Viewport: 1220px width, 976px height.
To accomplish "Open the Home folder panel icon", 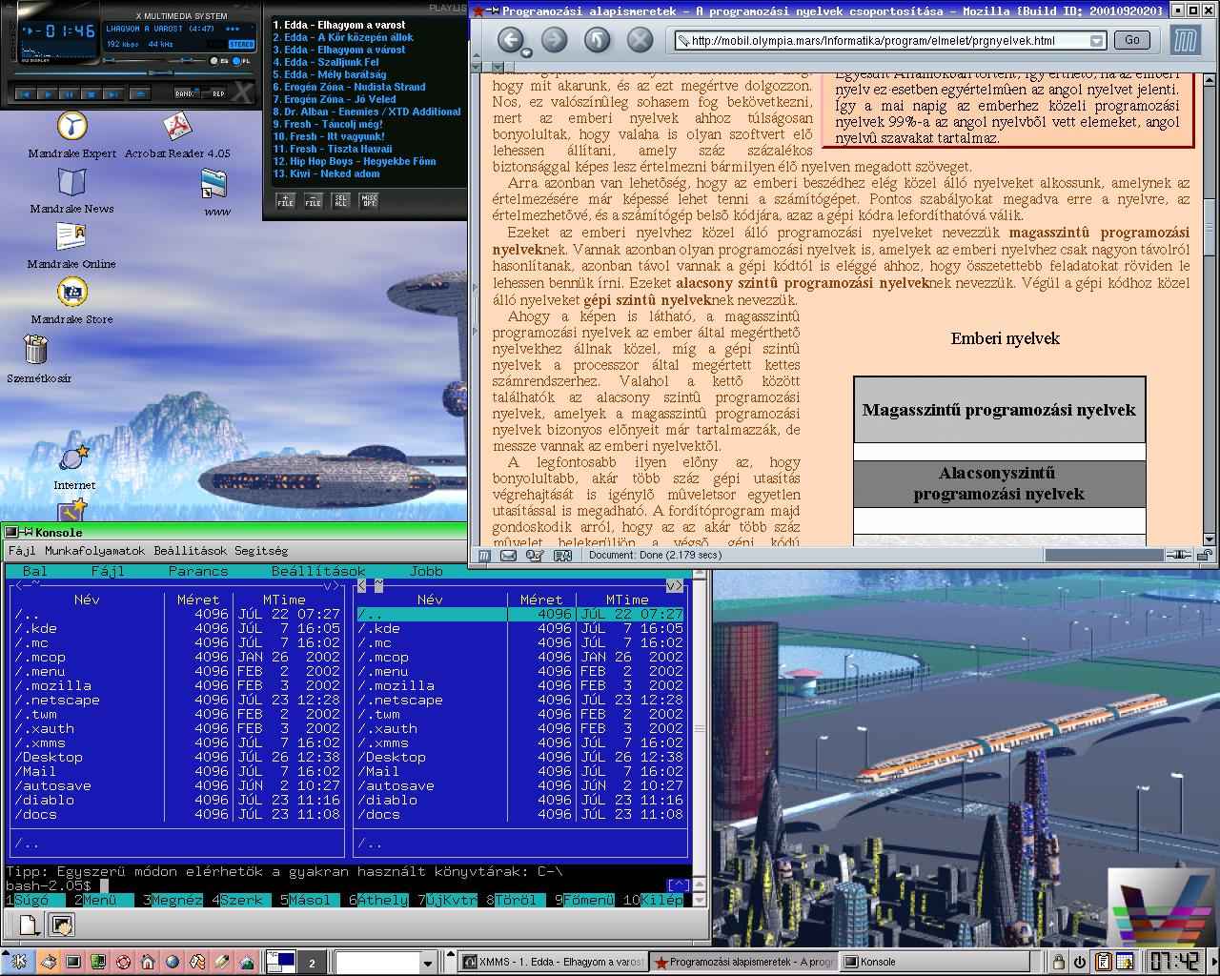I will pos(148,962).
